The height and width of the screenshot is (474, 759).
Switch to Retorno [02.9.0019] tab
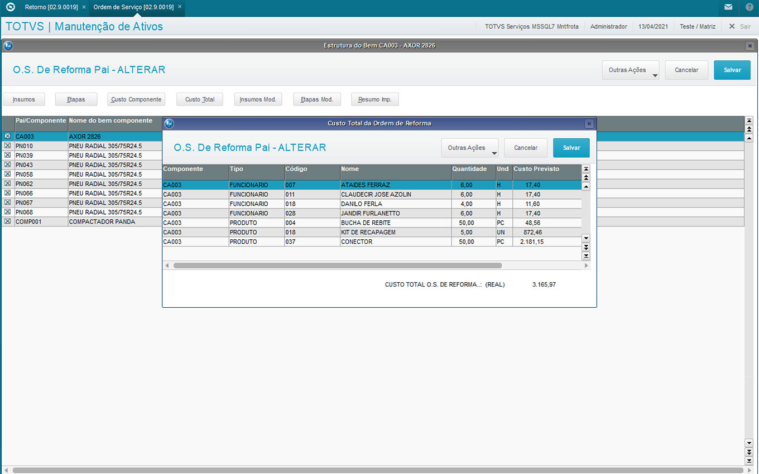coord(51,8)
